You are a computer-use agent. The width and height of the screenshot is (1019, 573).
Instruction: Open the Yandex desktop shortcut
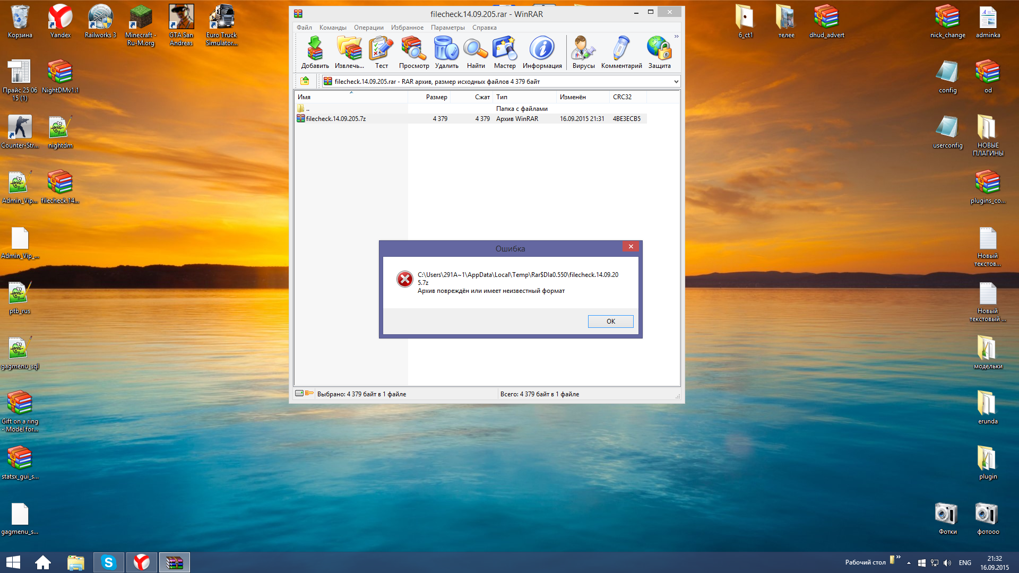tap(61, 22)
